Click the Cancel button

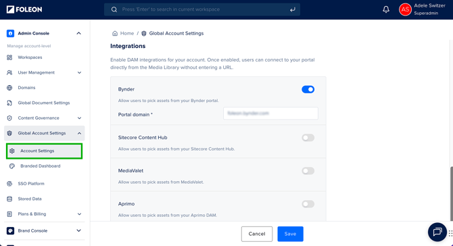[257, 234]
